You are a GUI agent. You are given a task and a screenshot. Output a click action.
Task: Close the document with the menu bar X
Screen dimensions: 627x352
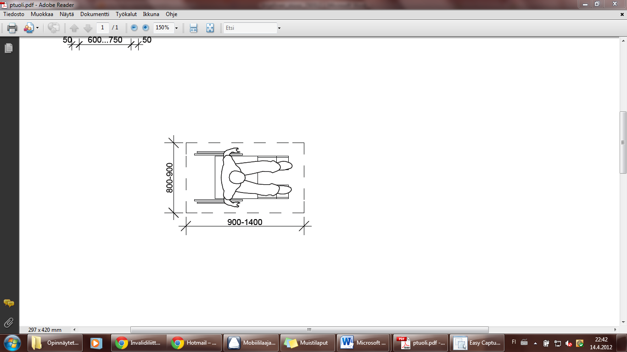(x=621, y=15)
